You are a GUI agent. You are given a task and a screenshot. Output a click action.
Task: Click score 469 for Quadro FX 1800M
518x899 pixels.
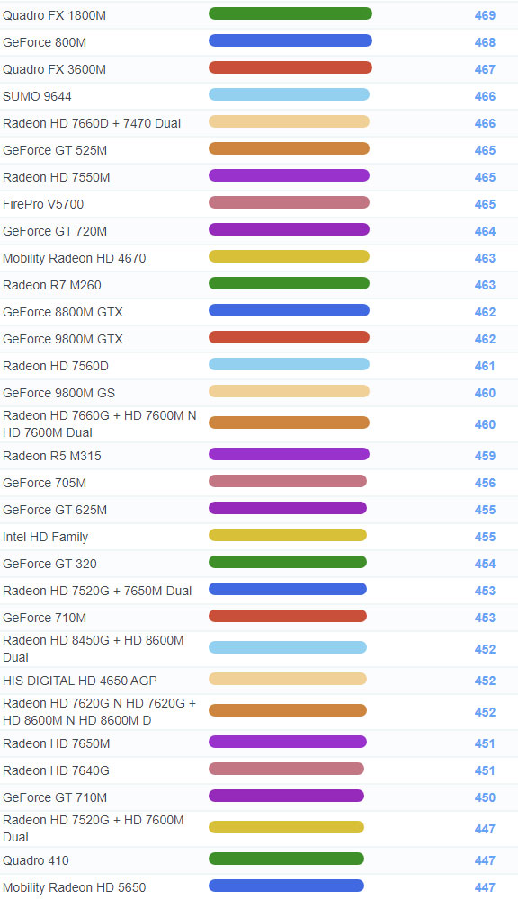485,15
